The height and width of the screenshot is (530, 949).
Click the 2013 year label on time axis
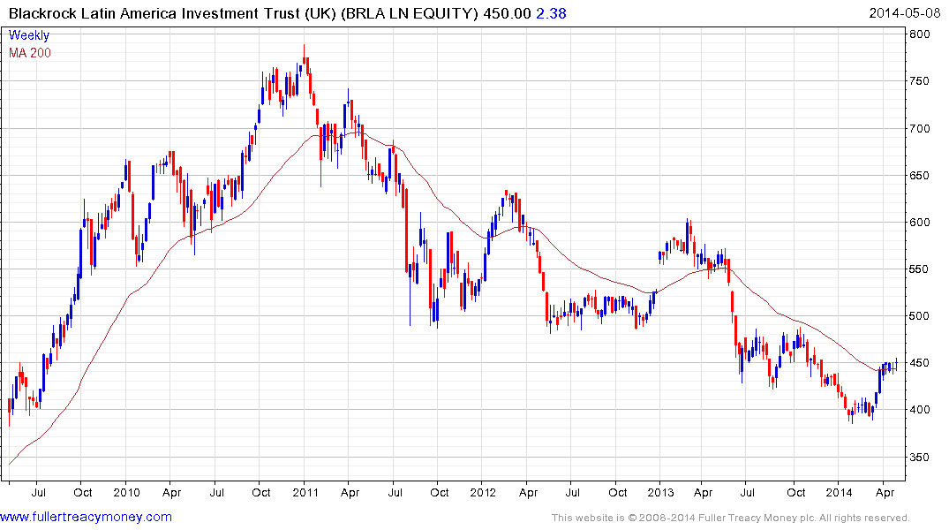pyautogui.click(x=660, y=492)
